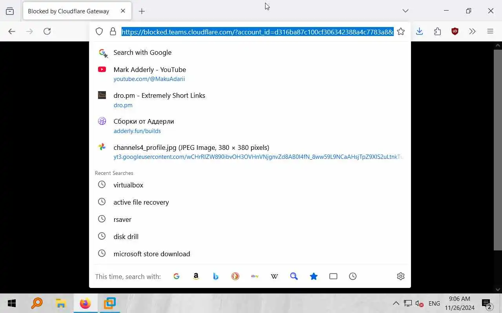Select recent search disk drill

(250, 236)
